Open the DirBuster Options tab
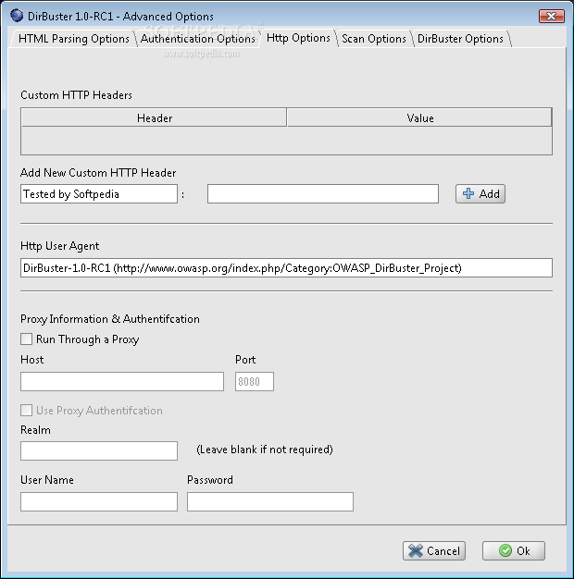The height and width of the screenshot is (579, 574). click(460, 39)
